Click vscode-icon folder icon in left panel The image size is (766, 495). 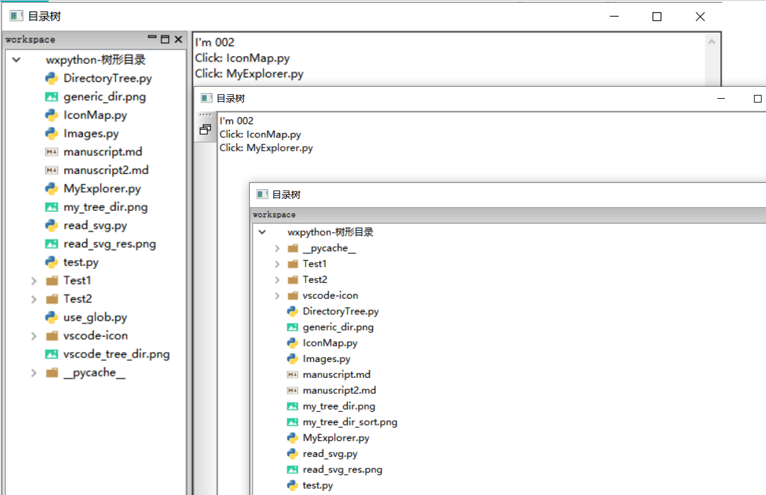coord(51,335)
